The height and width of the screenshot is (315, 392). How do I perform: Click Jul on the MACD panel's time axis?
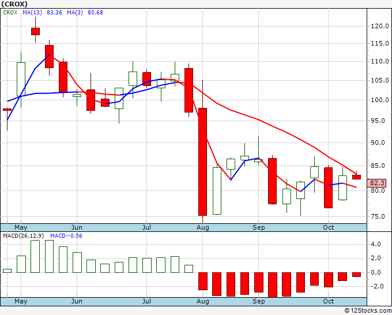coord(146,302)
